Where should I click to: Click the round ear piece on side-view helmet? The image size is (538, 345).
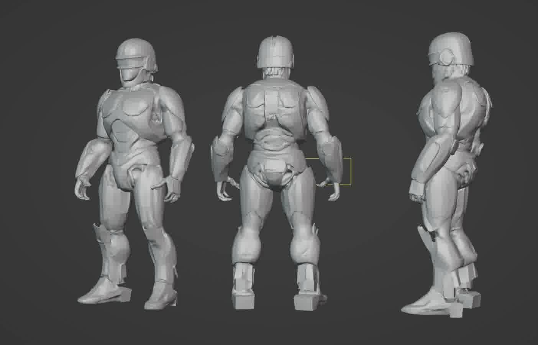point(447,57)
